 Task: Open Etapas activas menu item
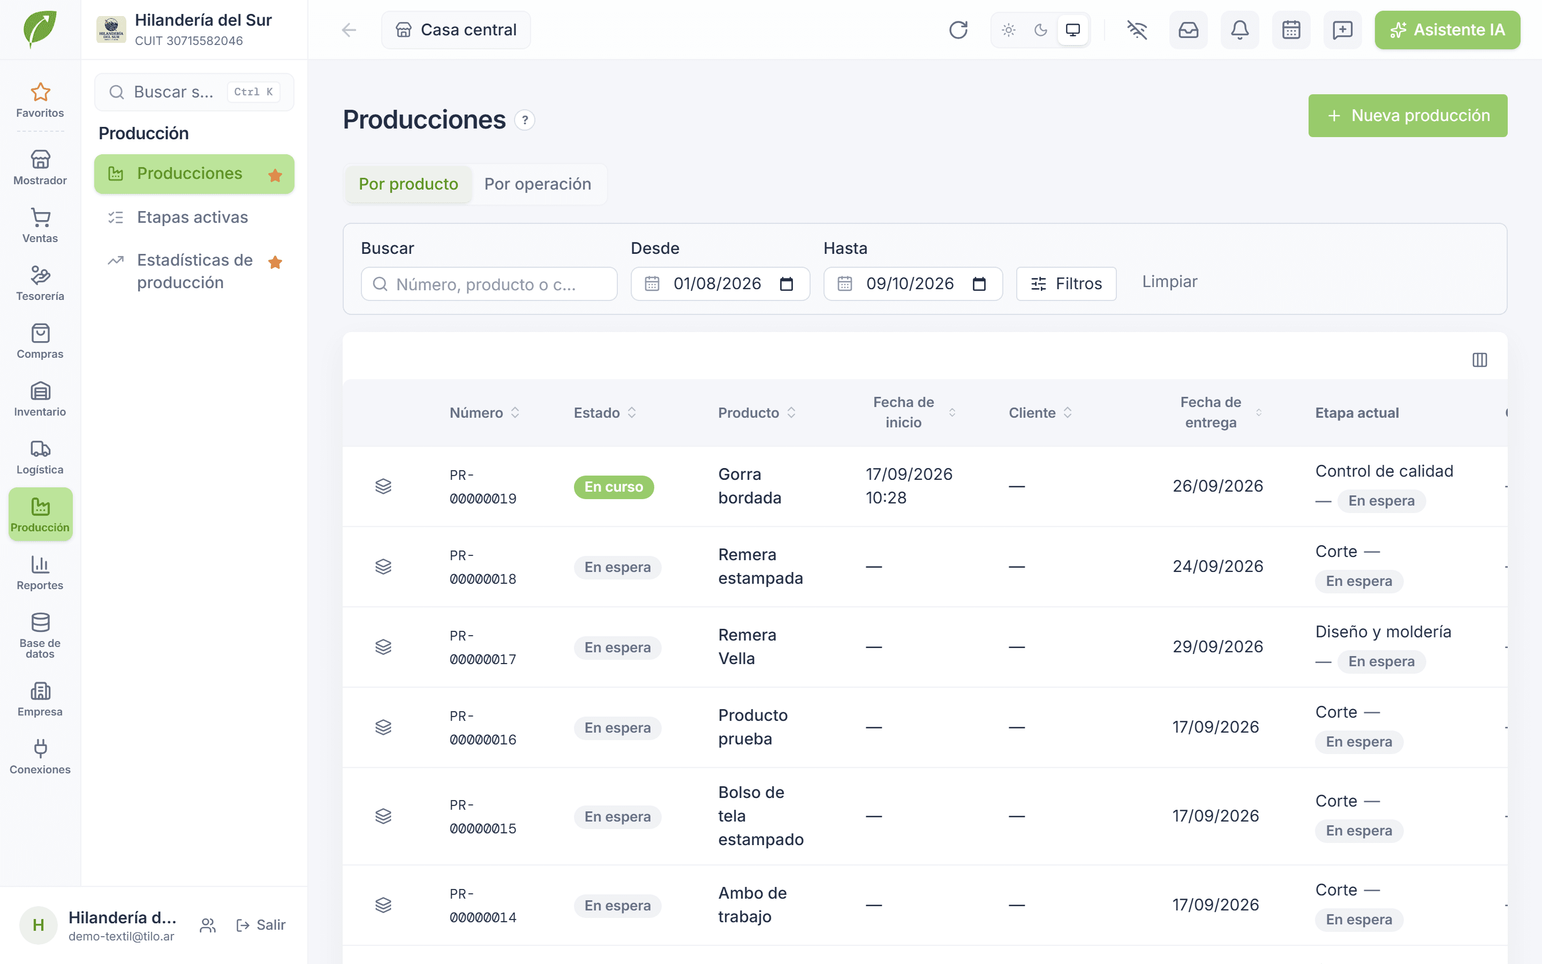point(194,217)
